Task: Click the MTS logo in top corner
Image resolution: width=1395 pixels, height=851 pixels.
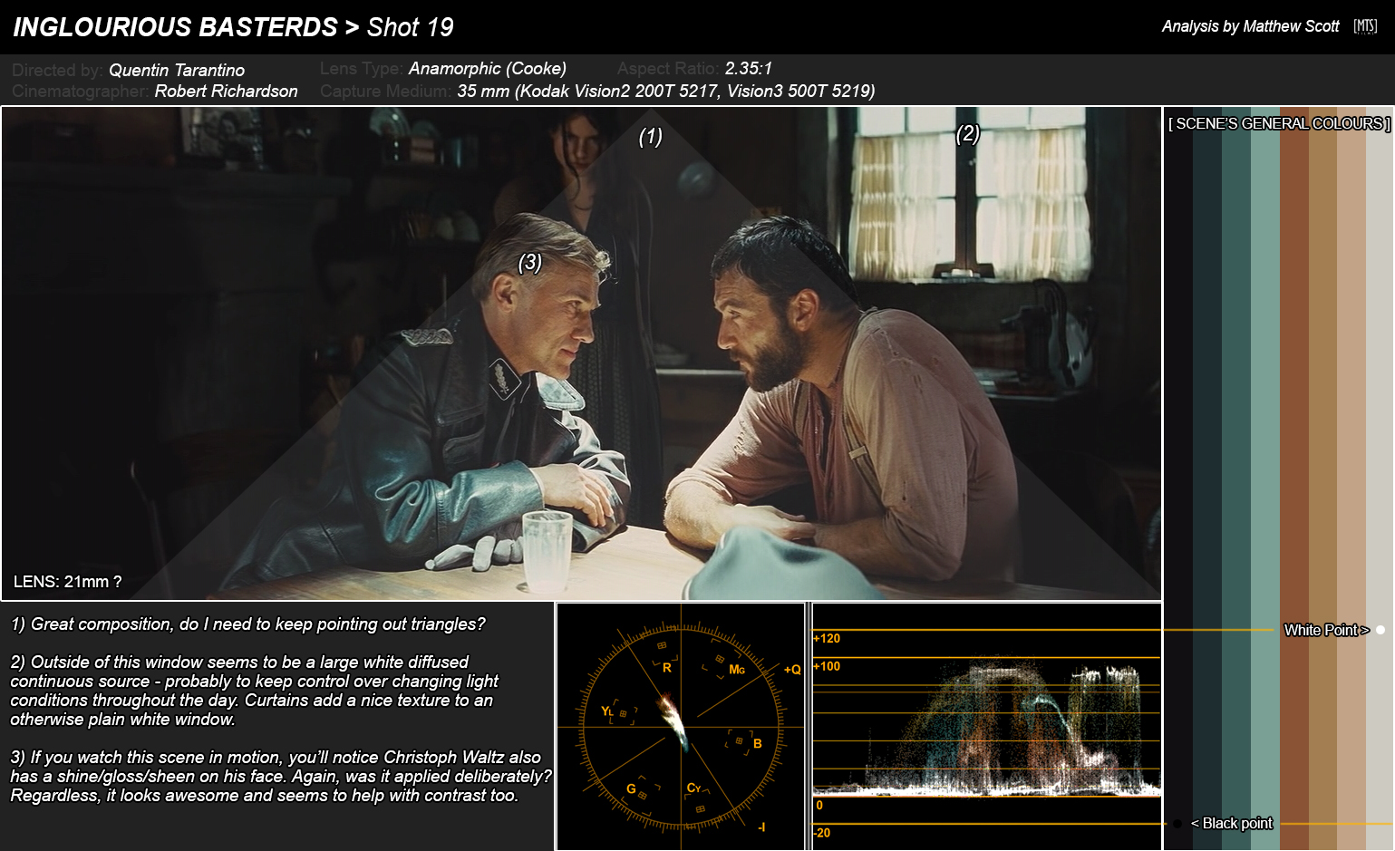Action: pos(1365,26)
